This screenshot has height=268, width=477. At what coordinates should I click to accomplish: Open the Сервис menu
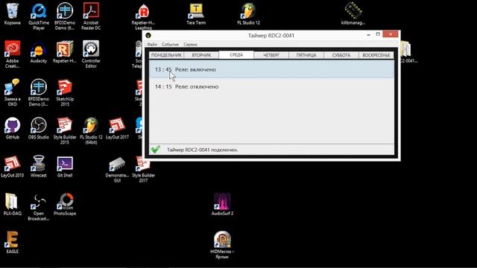pos(191,45)
